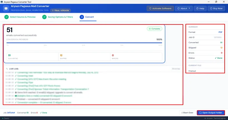This screenshot has height=120, width=228.
Task: Click the conversion progress bar
Action: pos(84,43)
